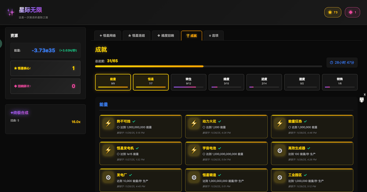The width and height of the screenshot is (367, 192).
Task: Click the lightning icon of 势不可挡
Action: 108,123
